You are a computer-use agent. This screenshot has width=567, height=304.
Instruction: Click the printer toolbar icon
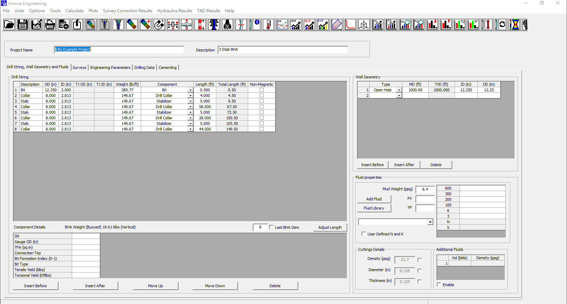click(50, 24)
